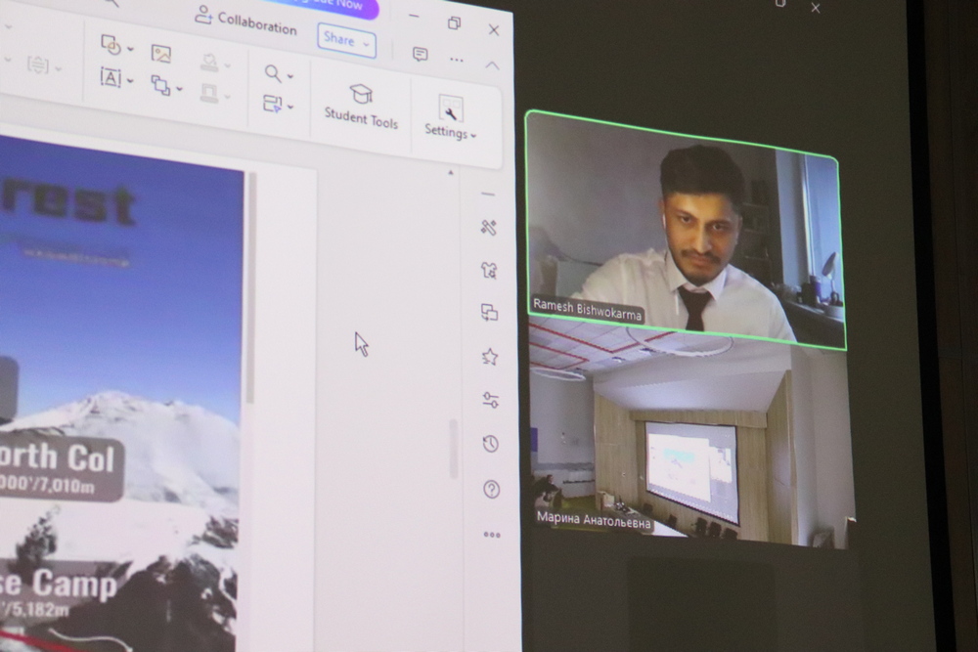Open the Settings dropdown

click(450, 117)
